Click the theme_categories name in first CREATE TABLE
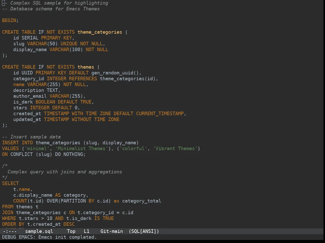Viewport: 325px width, 243px height. pos(100,32)
